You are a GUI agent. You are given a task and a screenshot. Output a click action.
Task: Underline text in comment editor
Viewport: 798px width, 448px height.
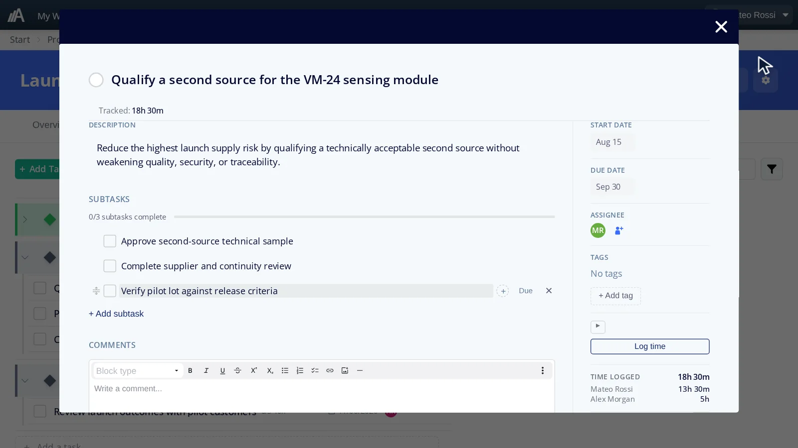pos(222,370)
